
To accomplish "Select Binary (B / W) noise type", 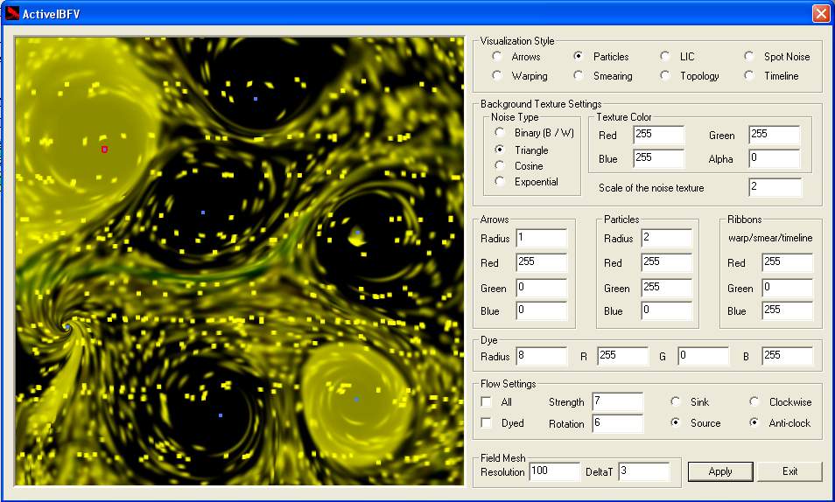I will 500,133.
